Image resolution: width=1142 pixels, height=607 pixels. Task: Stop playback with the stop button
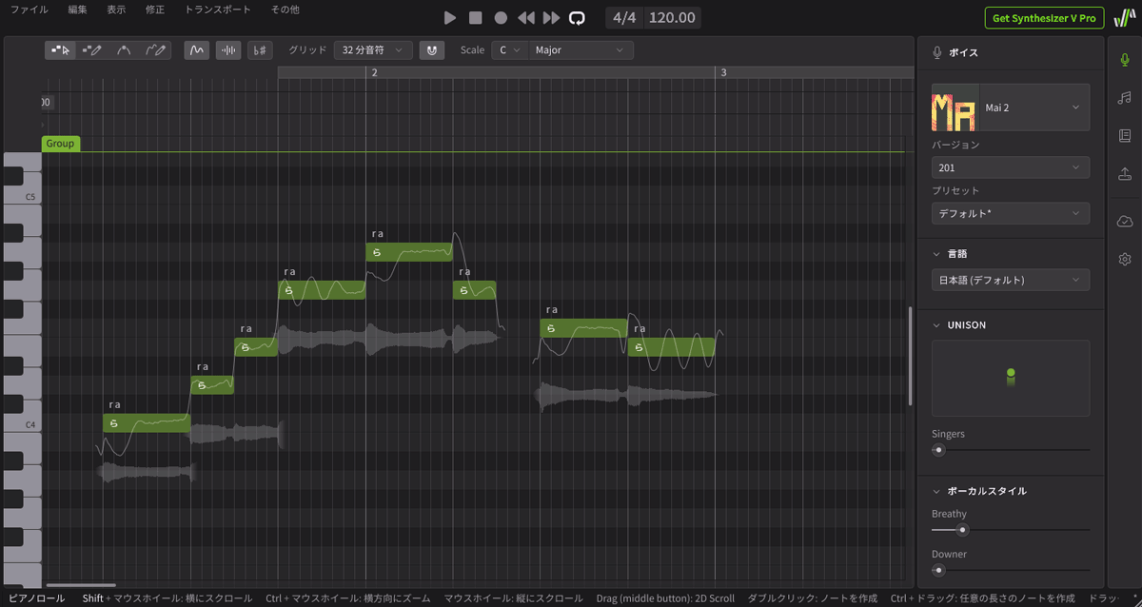[x=476, y=17]
